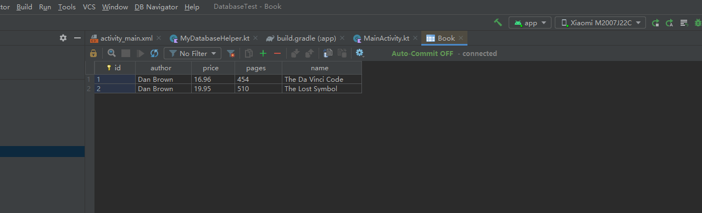Sort by the author column header
Screen dimensions: 702x213
coord(163,68)
